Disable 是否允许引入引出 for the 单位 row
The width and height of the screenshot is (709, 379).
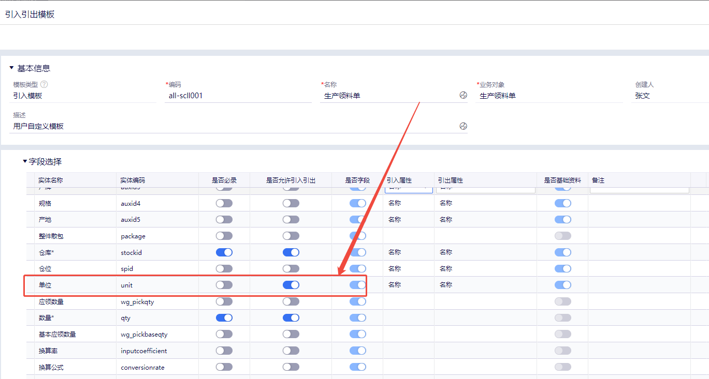click(x=291, y=285)
